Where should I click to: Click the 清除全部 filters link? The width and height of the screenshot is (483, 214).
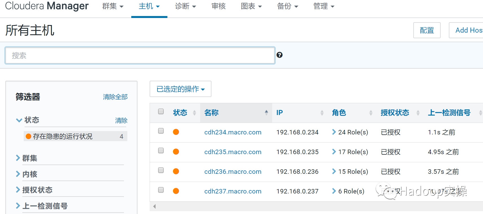(x=115, y=97)
